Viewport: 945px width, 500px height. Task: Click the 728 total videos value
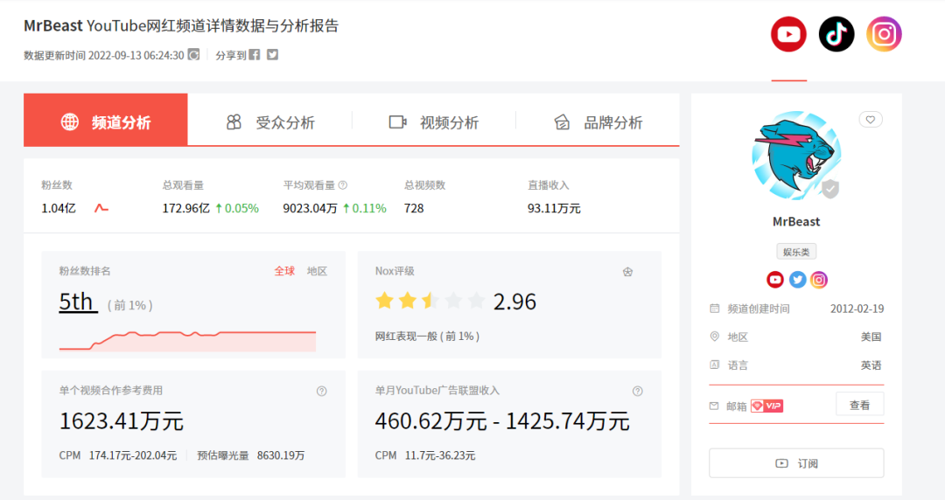click(414, 208)
